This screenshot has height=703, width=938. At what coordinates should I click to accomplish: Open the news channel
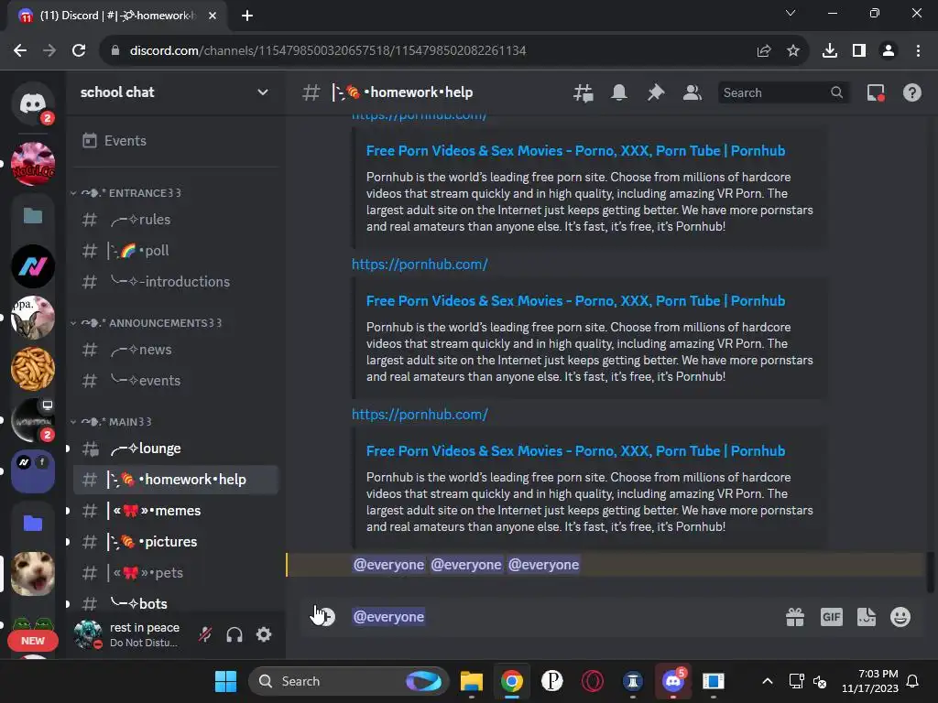[x=176, y=349]
